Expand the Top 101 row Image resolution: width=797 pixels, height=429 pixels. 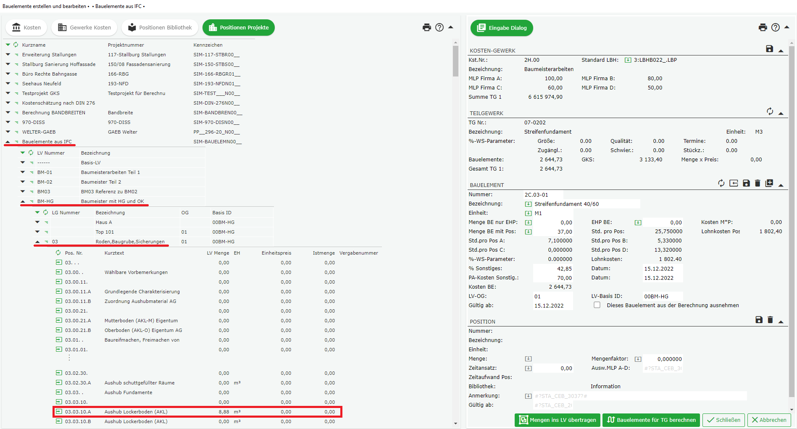[37, 232]
